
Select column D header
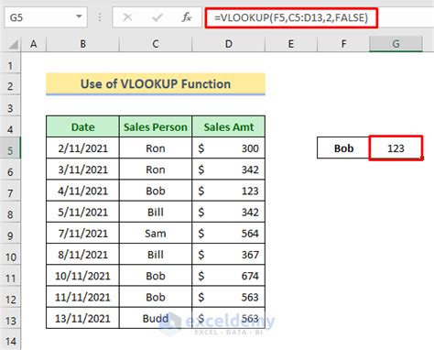coord(228,44)
